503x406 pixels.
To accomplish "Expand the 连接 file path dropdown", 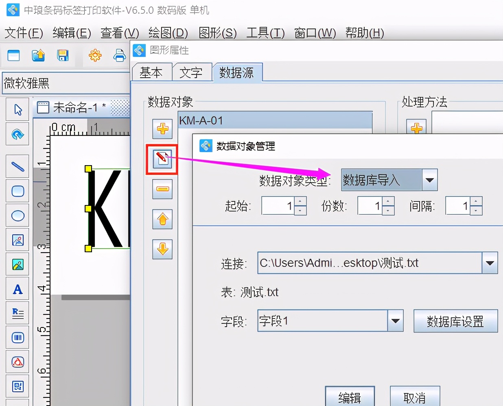I will [x=490, y=263].
